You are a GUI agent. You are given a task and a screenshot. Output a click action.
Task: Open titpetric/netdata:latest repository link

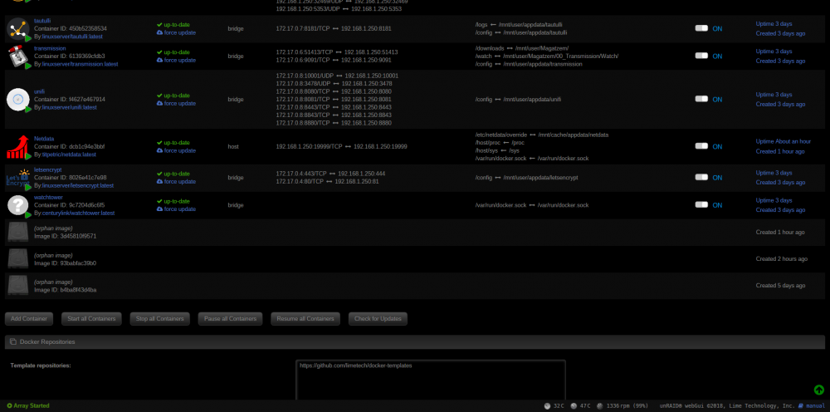pos(70,154)
